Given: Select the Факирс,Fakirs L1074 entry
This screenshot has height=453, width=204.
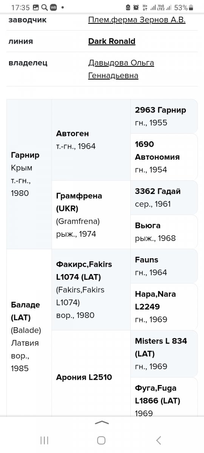Looking at the screenshot, I should pyautogui.click(x=91, y=290).
